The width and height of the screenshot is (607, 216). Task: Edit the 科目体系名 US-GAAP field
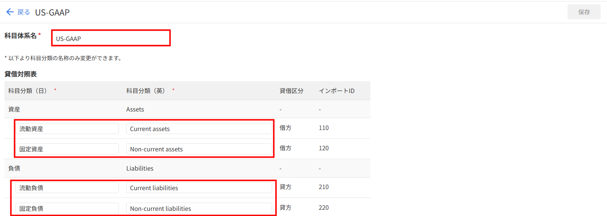(x=111, y=38)
